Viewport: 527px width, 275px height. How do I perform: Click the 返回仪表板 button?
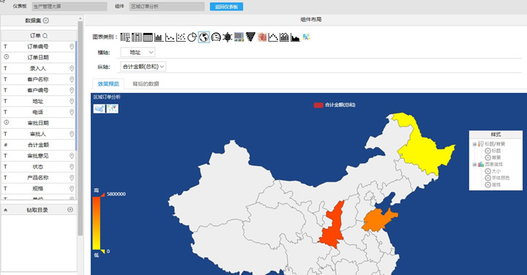(x=226, y=7)
